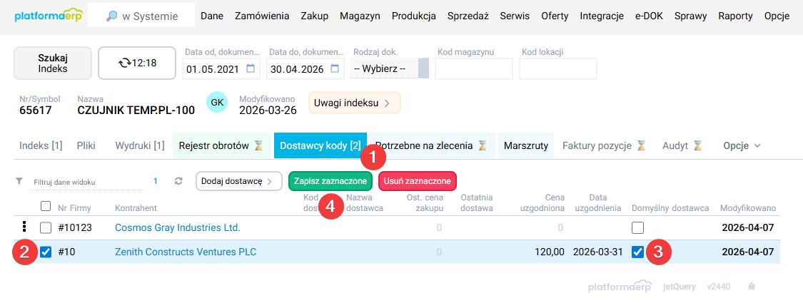
Task: Open calendar picker for Data od field
Action: tap(251, 68)
